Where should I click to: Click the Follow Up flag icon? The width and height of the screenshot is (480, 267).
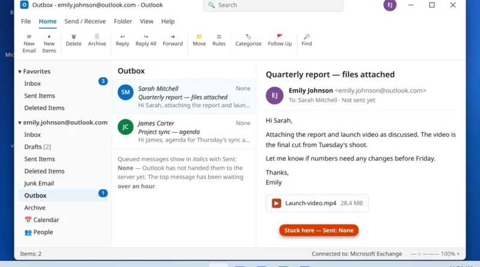(x=280, y=37)
